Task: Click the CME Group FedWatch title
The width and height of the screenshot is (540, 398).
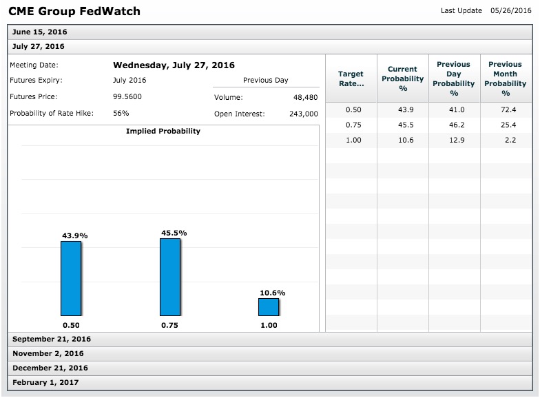Action: click(x=74, y=11)
